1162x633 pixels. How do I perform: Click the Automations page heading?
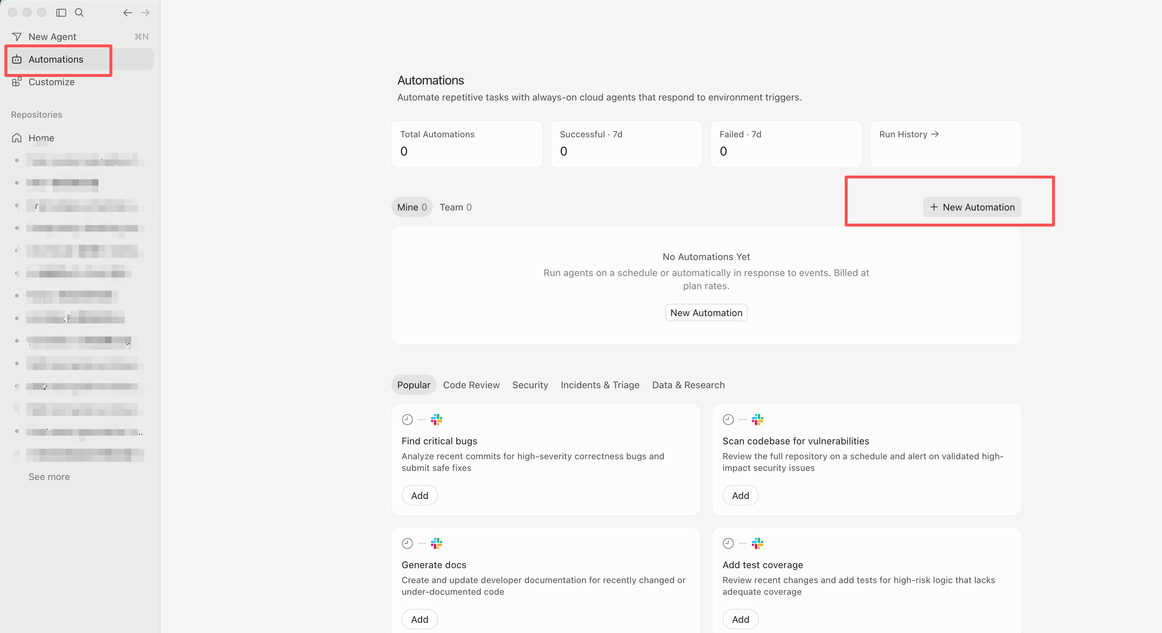(430, 80)
